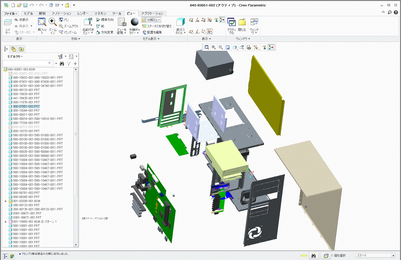This screenshot has height=260, width=401.
Task: Toggle axis display in ribbon top row
Action: pyautogui.click(x=197, y=20)
